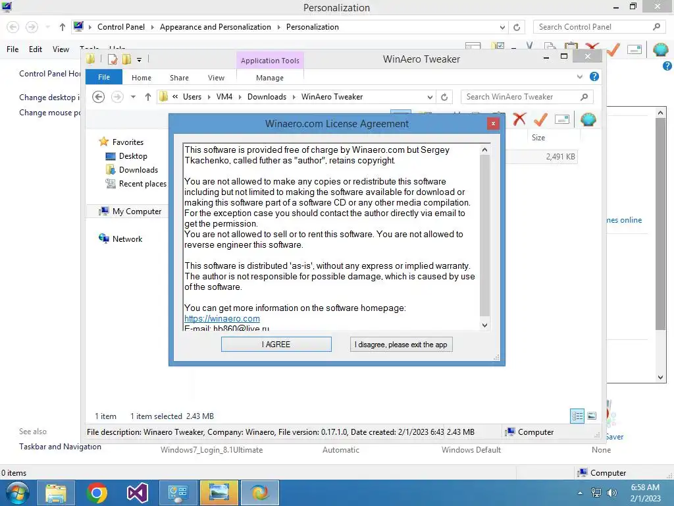Image resolution: width=674 pixels, height=506 pixels.
Task: Select Network in the navigation pane
Action: click(127, 239)
